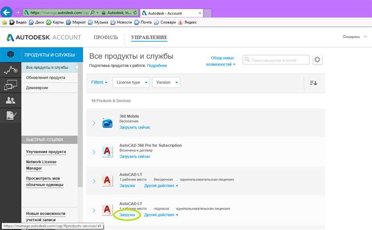Open Другие действия for perpetual AutoCAD LT
This screenshot has width=372, height=230.
pyautogui.click(x=161, y=186)
